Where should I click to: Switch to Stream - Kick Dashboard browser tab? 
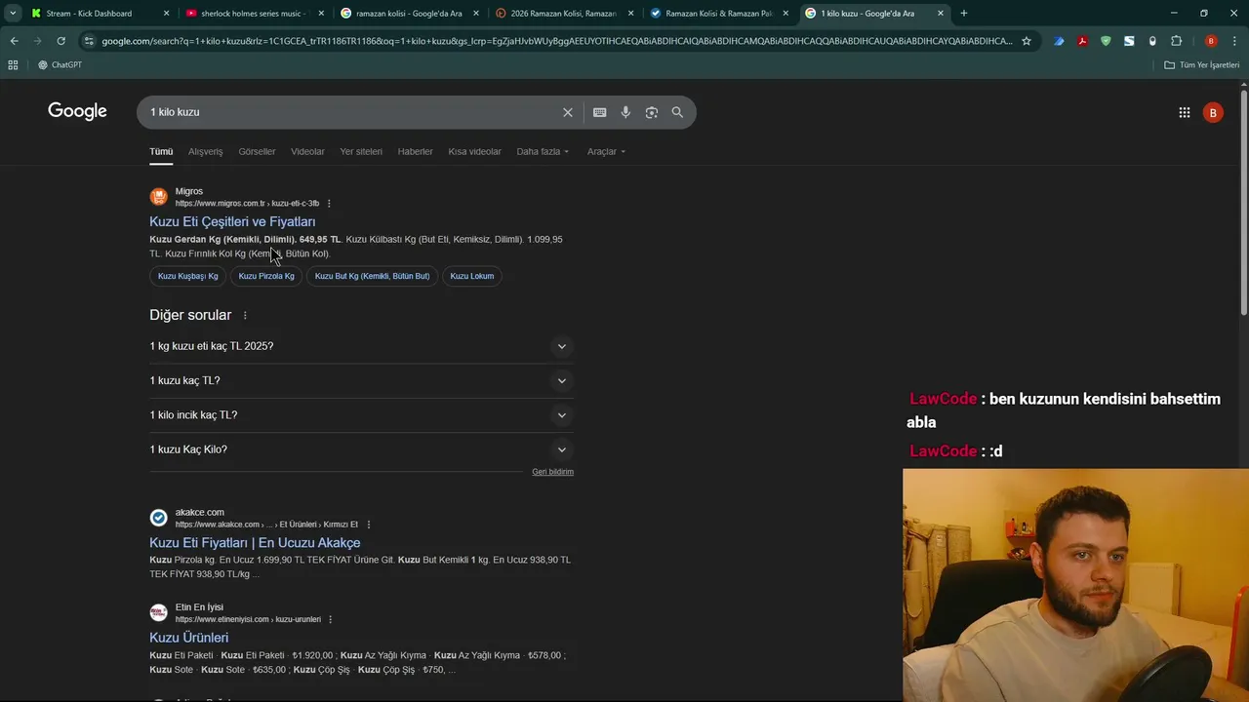(x=101, y=13)
